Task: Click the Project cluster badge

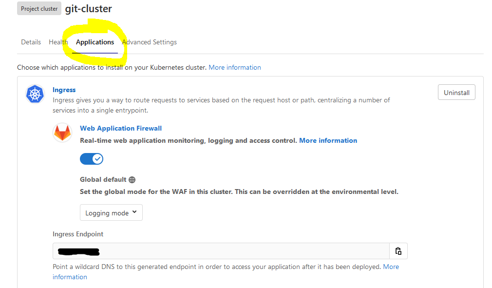Action: coord(39,9)
